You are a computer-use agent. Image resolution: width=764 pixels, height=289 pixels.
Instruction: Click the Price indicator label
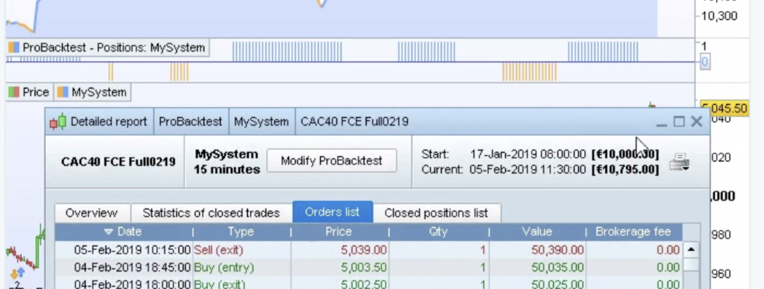[x=30, y=92]
